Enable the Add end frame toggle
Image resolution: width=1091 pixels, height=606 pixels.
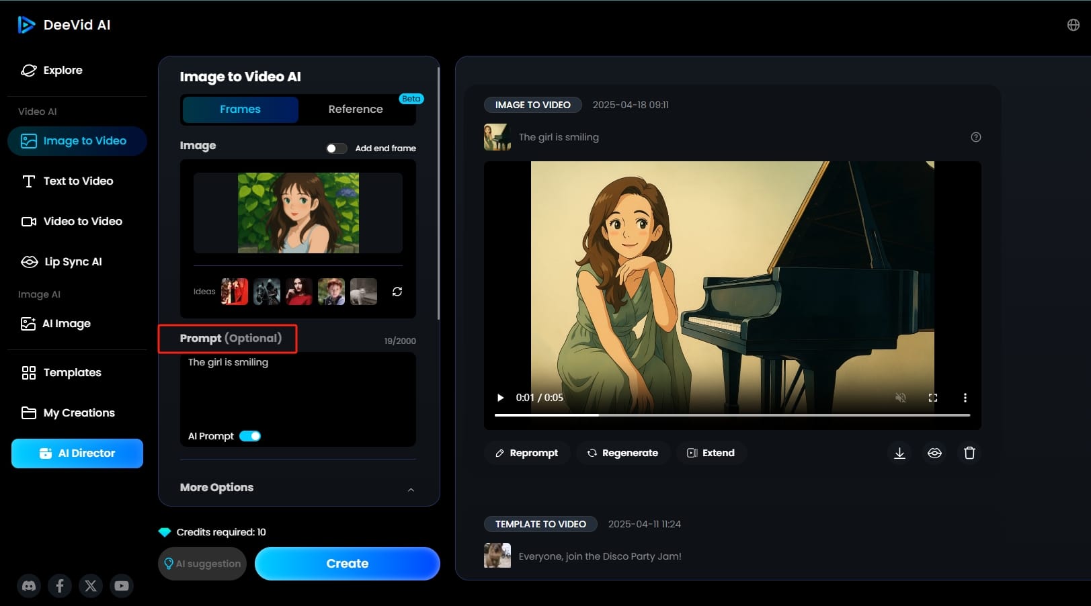pos(336,148)
